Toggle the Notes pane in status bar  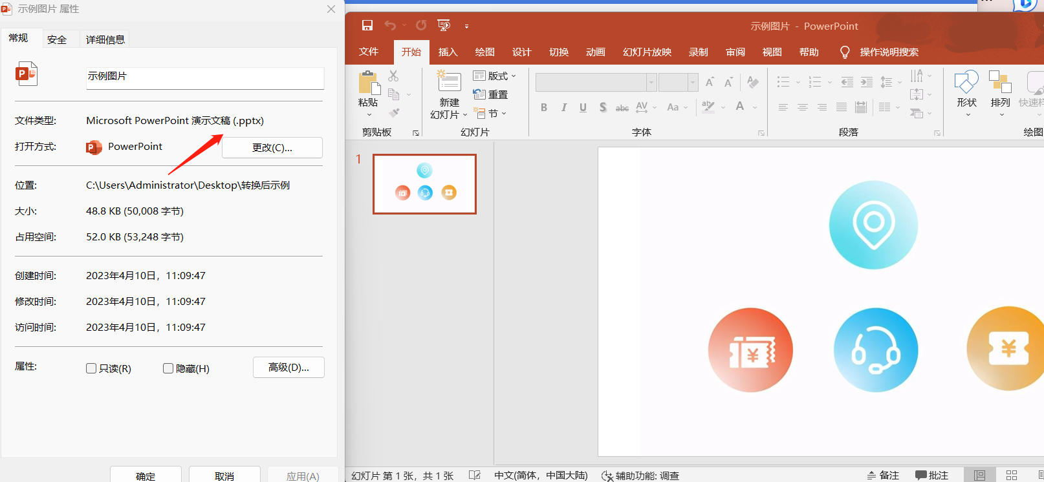[883, 476]
